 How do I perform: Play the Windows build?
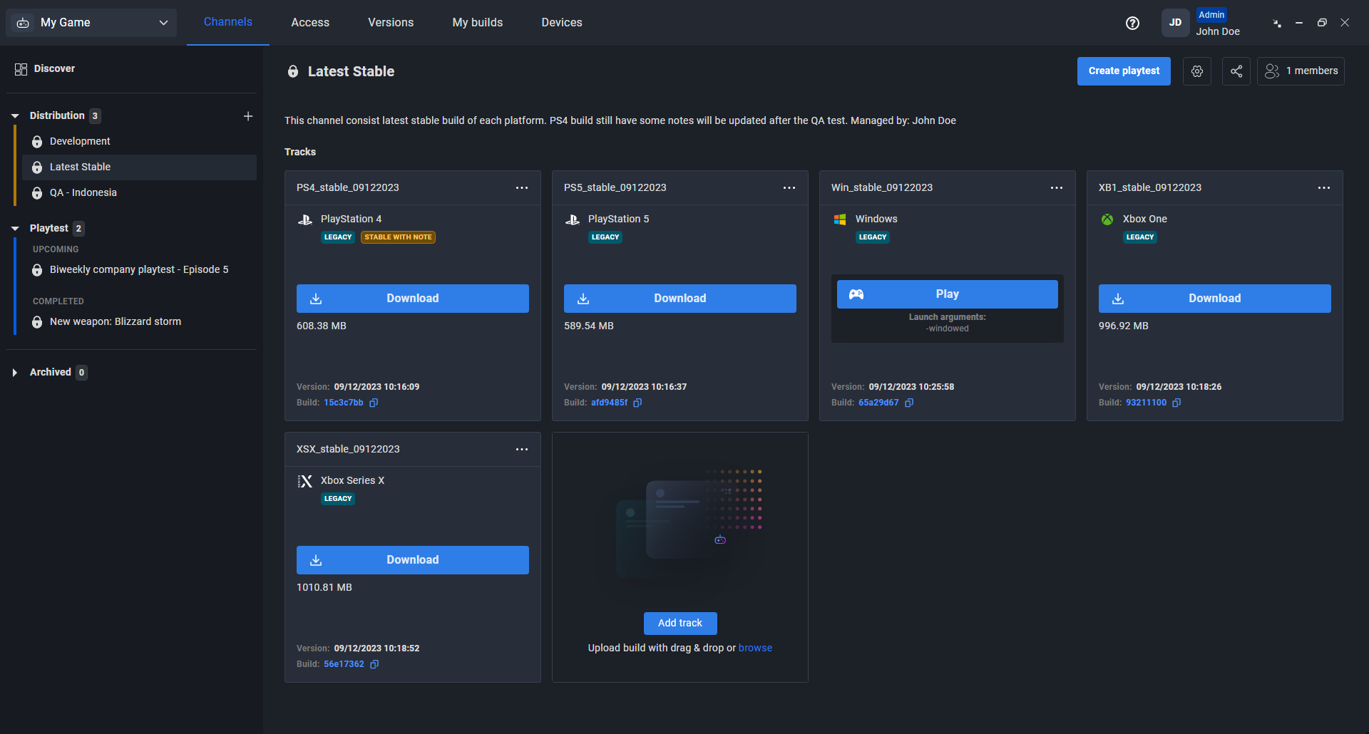point(948,294)
